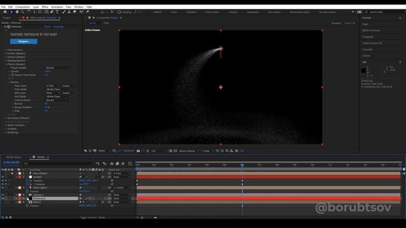This screenshot has height=228, width=406.
Task: Open the Animation menu
Action: coord(57,7)
